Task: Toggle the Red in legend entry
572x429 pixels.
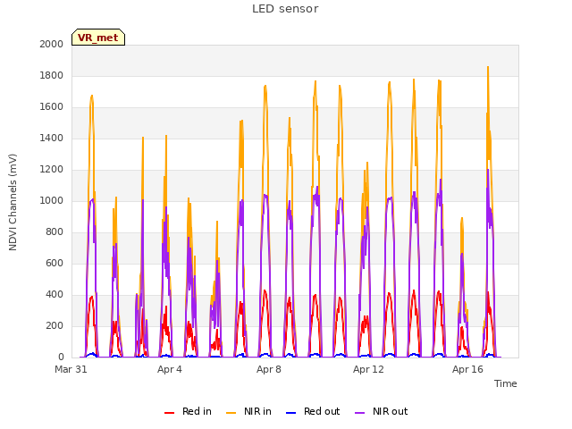Action: [x=188, y=411]
